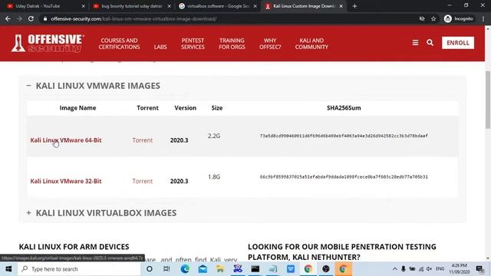This screenshot has width=491, height=276.
Task: Go back using browser back arrow
Action: click(8, 18)
